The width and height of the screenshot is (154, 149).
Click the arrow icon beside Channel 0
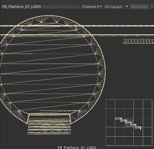(x=101, y=6)
